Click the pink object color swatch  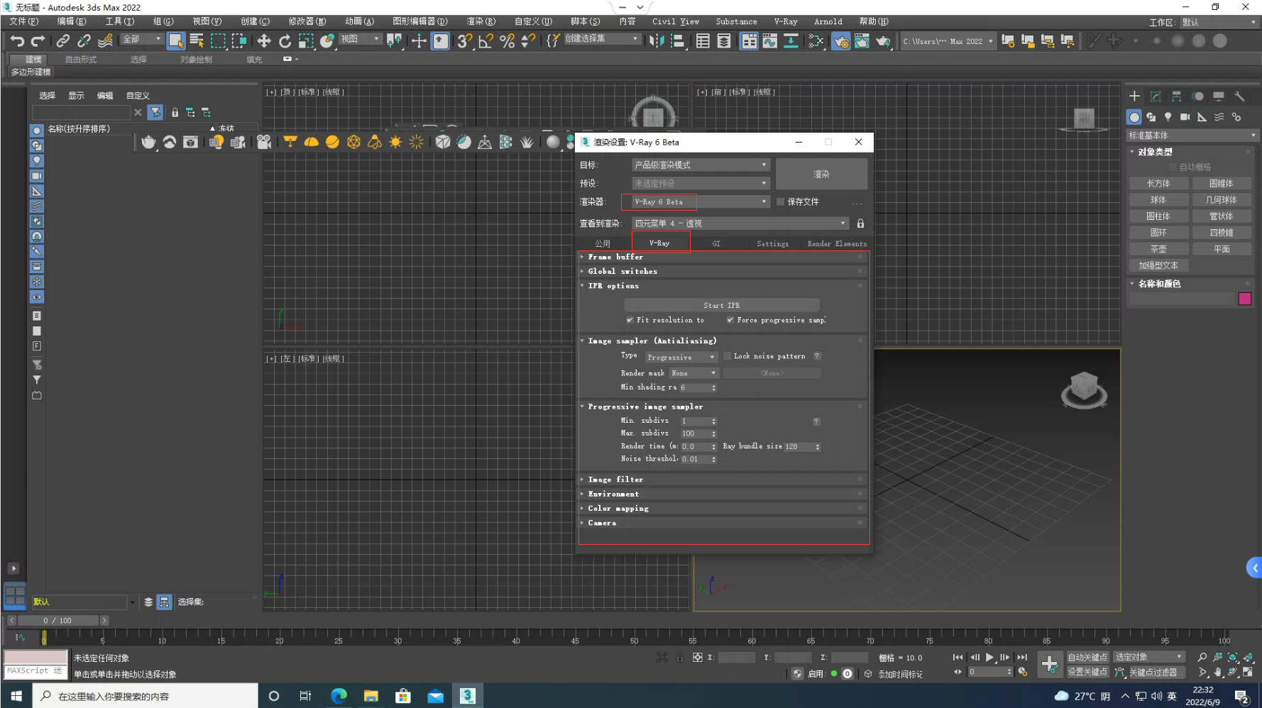click(1244, 299)
